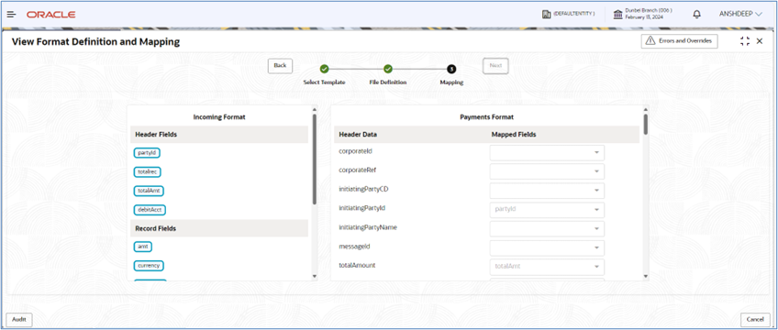Click the totalAmount label
Image resolution: width=778 pixels, height=330 pixels.
point(357,266)
